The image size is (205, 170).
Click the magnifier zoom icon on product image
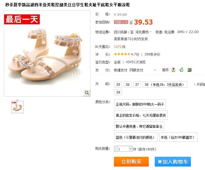click(x=87, y=93)
